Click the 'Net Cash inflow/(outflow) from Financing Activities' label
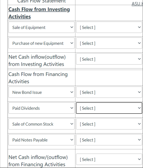 click(x=38, y=161)
